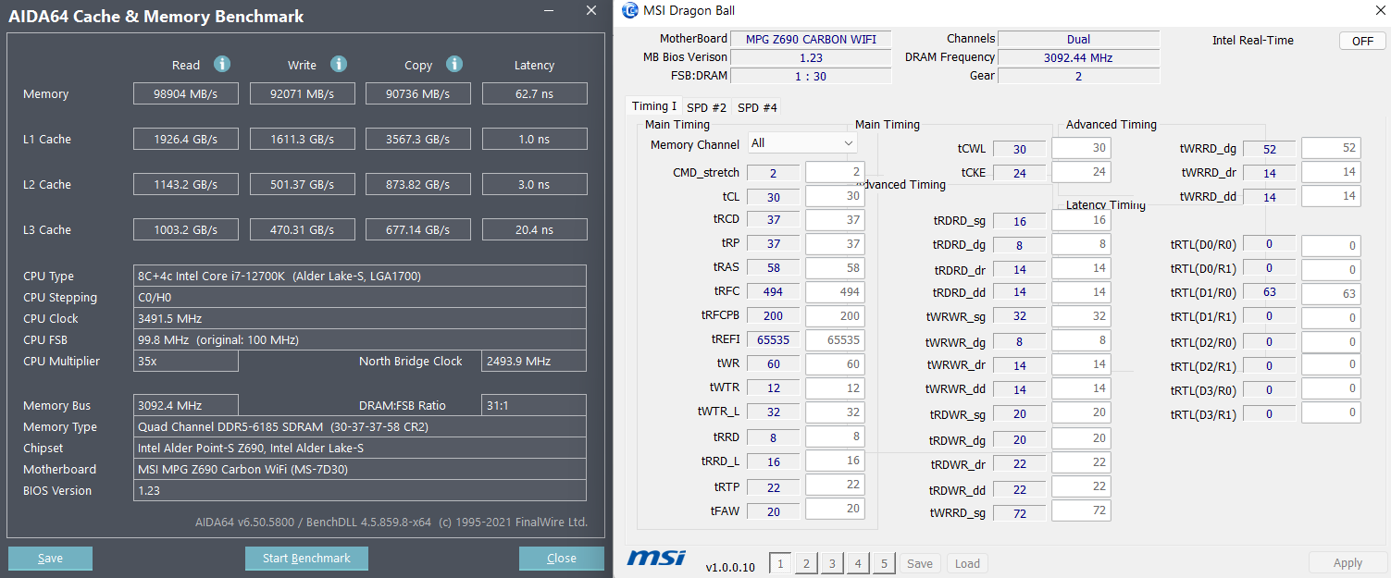Edit the tRDRD_sg input field
Screen dimensions: 1391x578
click(x=1081, y=220)
